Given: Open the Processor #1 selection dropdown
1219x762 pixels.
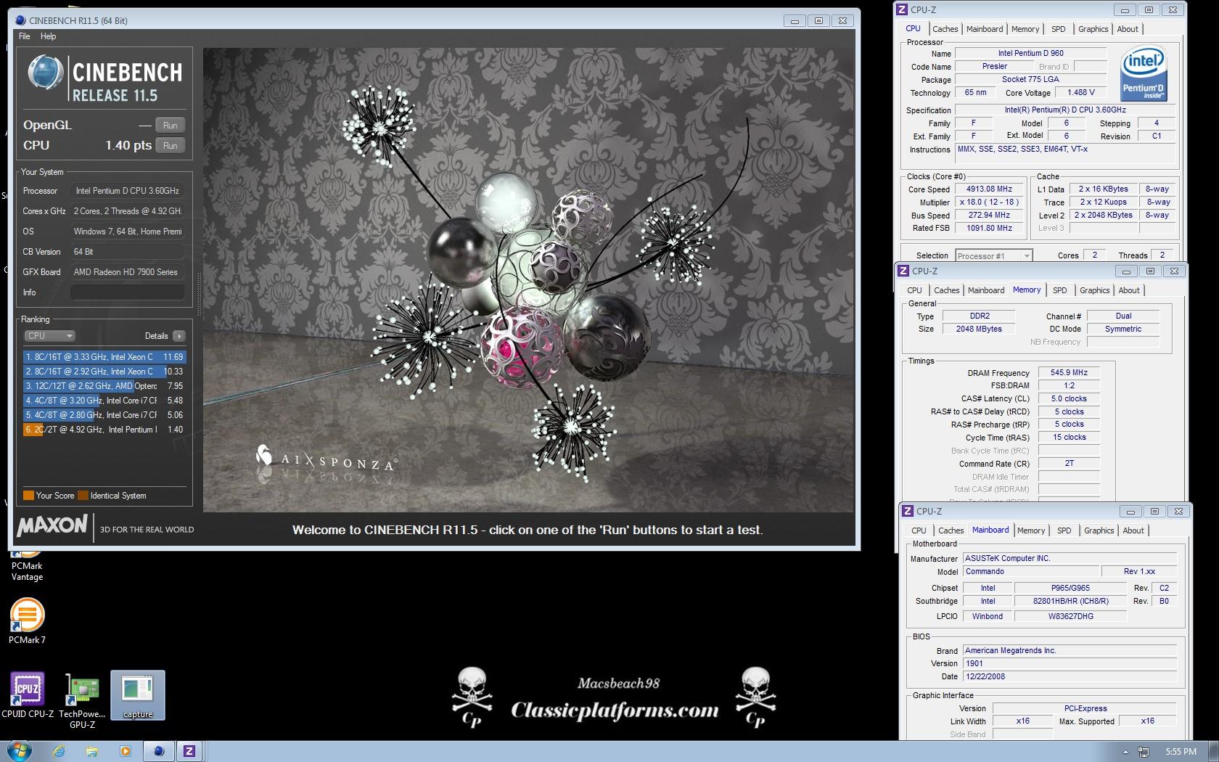Looking at the screenshot, I should coord(993,255).
